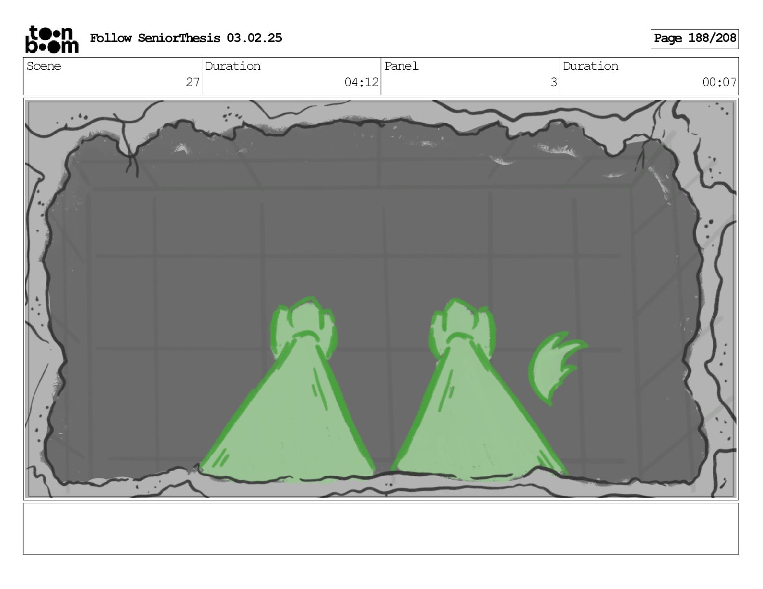Click the Toon Boom logo
763x589 pixels.
(52, 39)
